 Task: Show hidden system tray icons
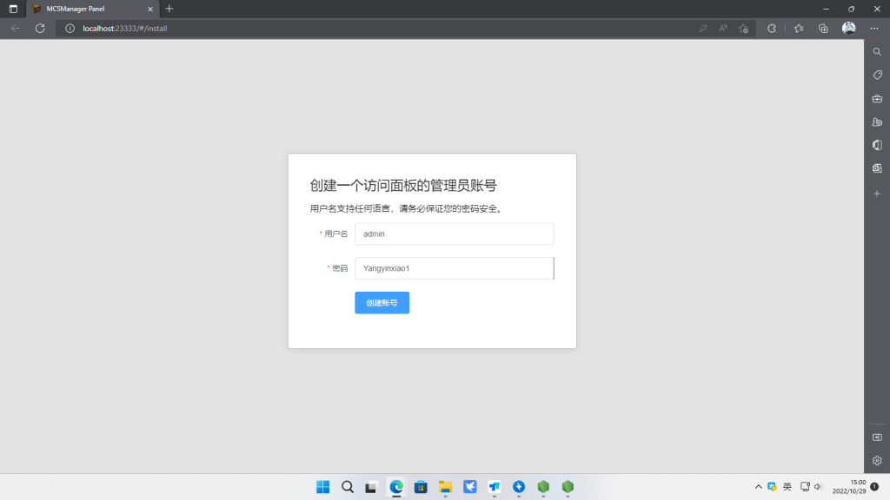pyautogui.click(x=758, y=486)
